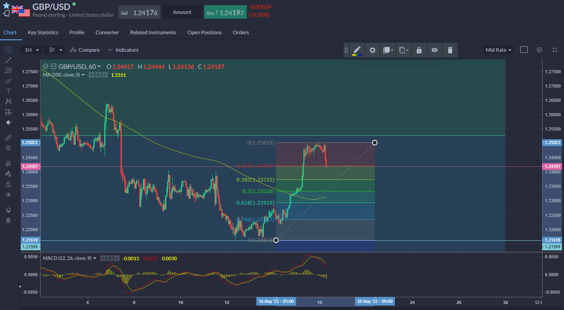This screenshot has height=310, width=564.
Task: Add GBP/USD to favorites with star
Action: 6,6
